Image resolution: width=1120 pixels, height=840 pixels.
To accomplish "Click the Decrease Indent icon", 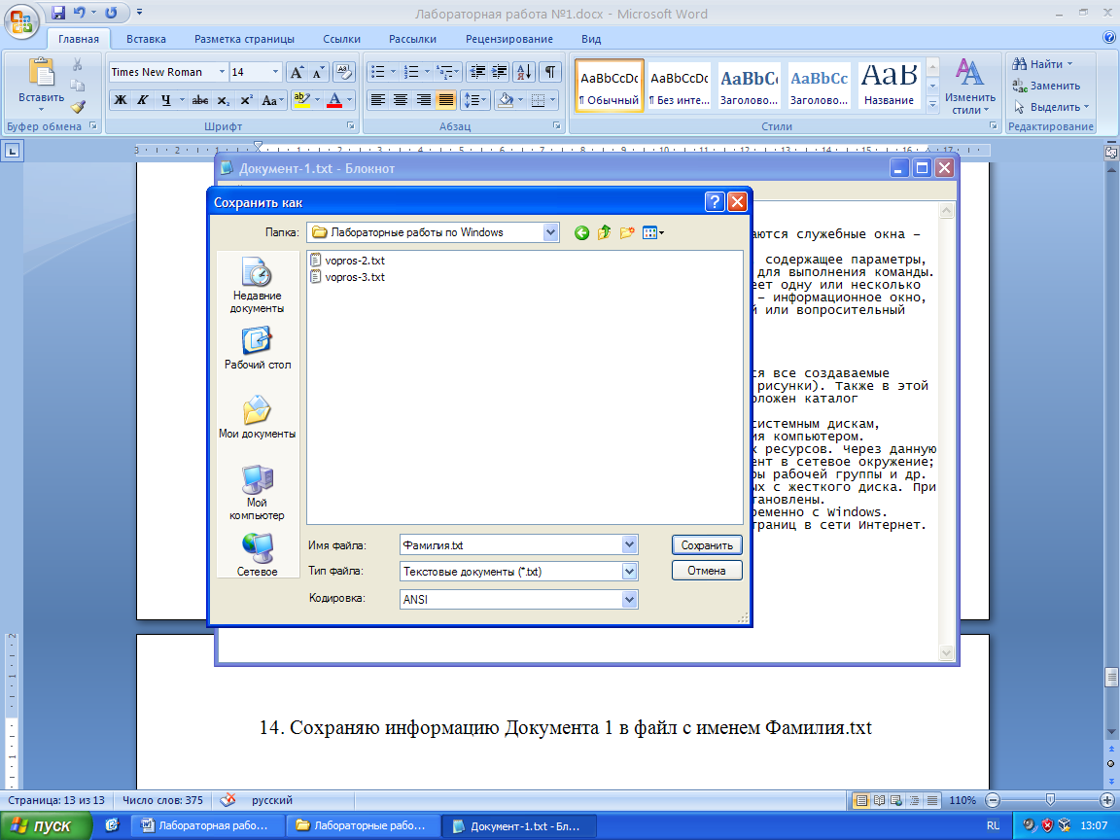I will click(478, 71).
